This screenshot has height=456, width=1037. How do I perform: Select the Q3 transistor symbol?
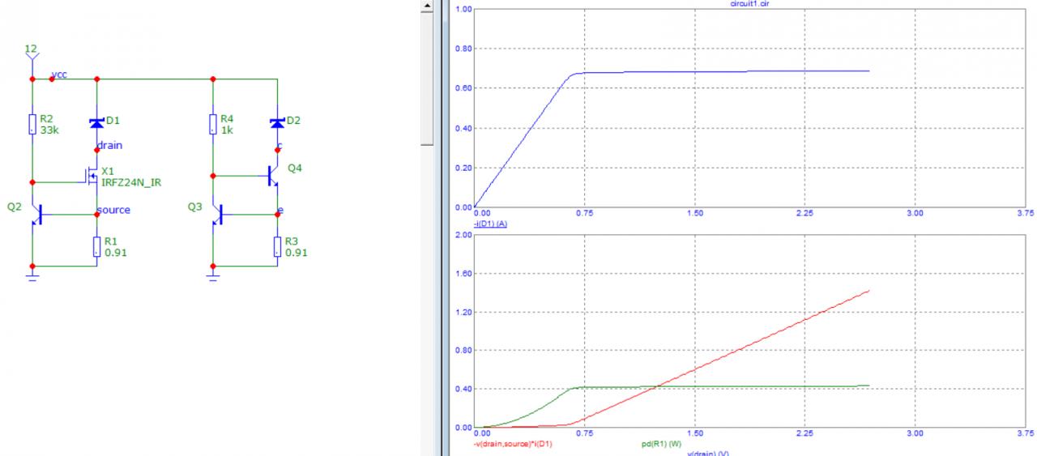216,215
